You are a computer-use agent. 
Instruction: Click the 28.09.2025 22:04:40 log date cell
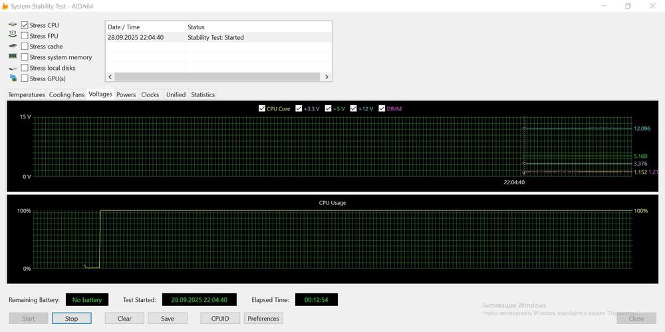coord(136,37)
